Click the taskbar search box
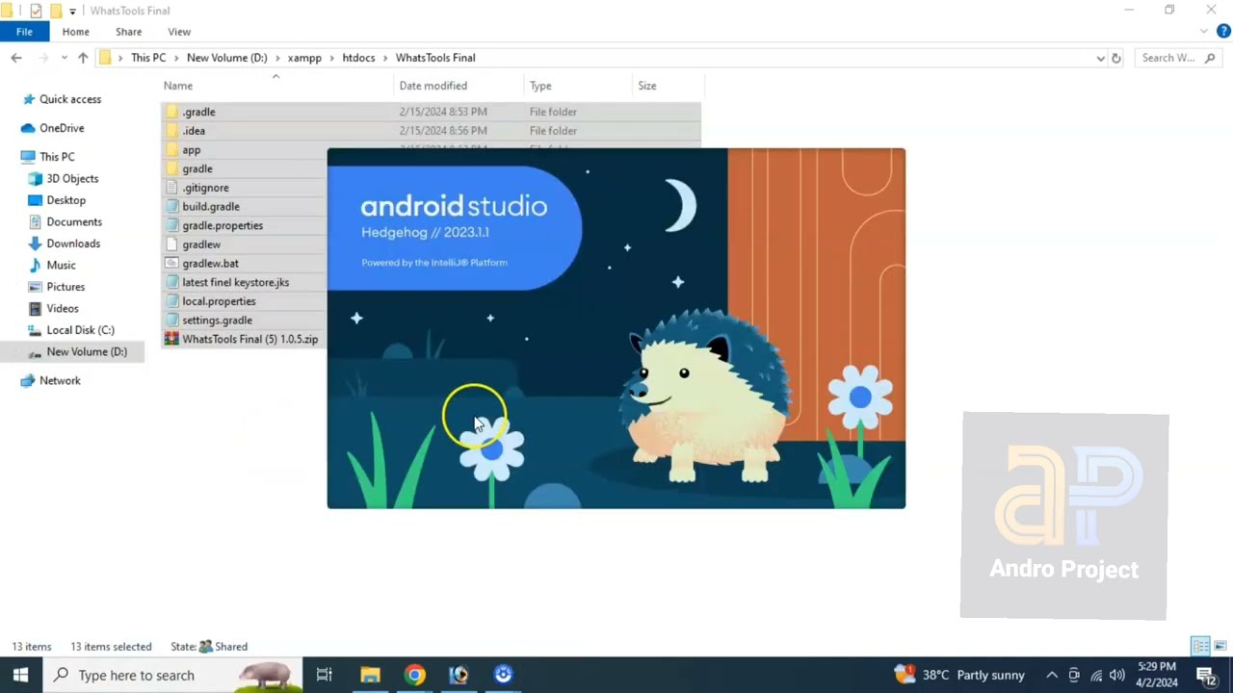 pyautogui.click(x=173, y=675)
